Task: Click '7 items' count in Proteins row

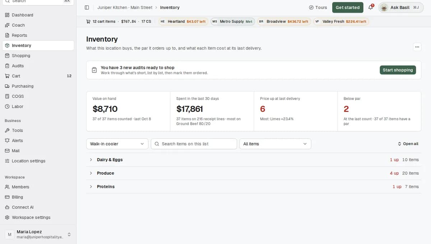Action: tap(412, 187)
